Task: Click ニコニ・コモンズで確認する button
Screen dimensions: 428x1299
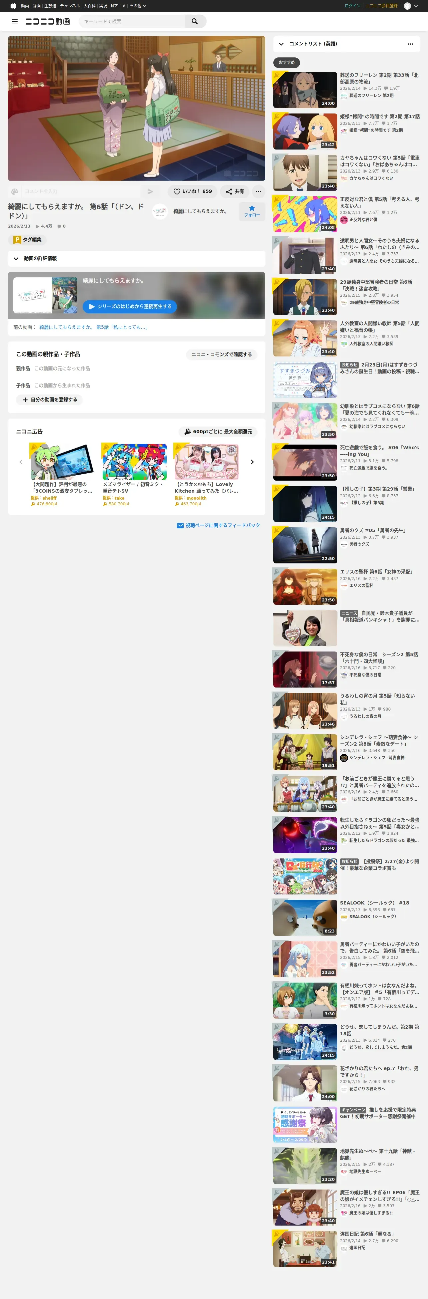Action: click(x=222, y=354)
